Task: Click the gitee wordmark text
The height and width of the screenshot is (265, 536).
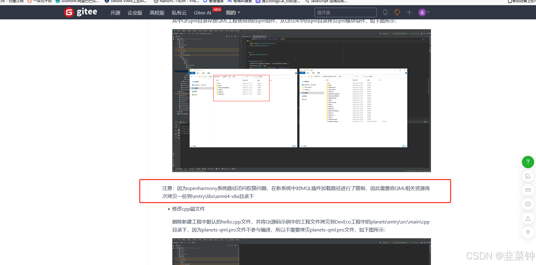Action: tap(87, 12)
